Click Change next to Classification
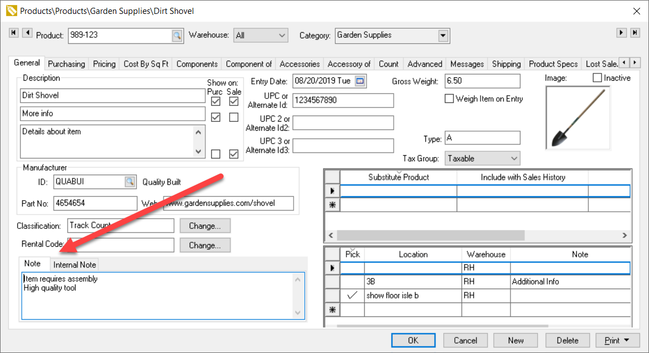 point(205,226)
